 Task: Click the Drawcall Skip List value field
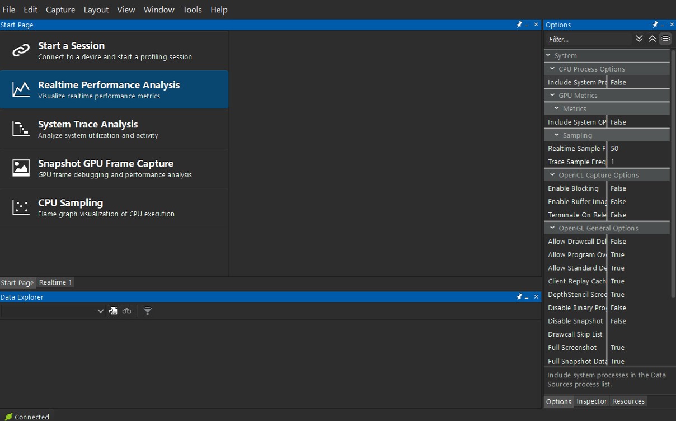[639, 334]
